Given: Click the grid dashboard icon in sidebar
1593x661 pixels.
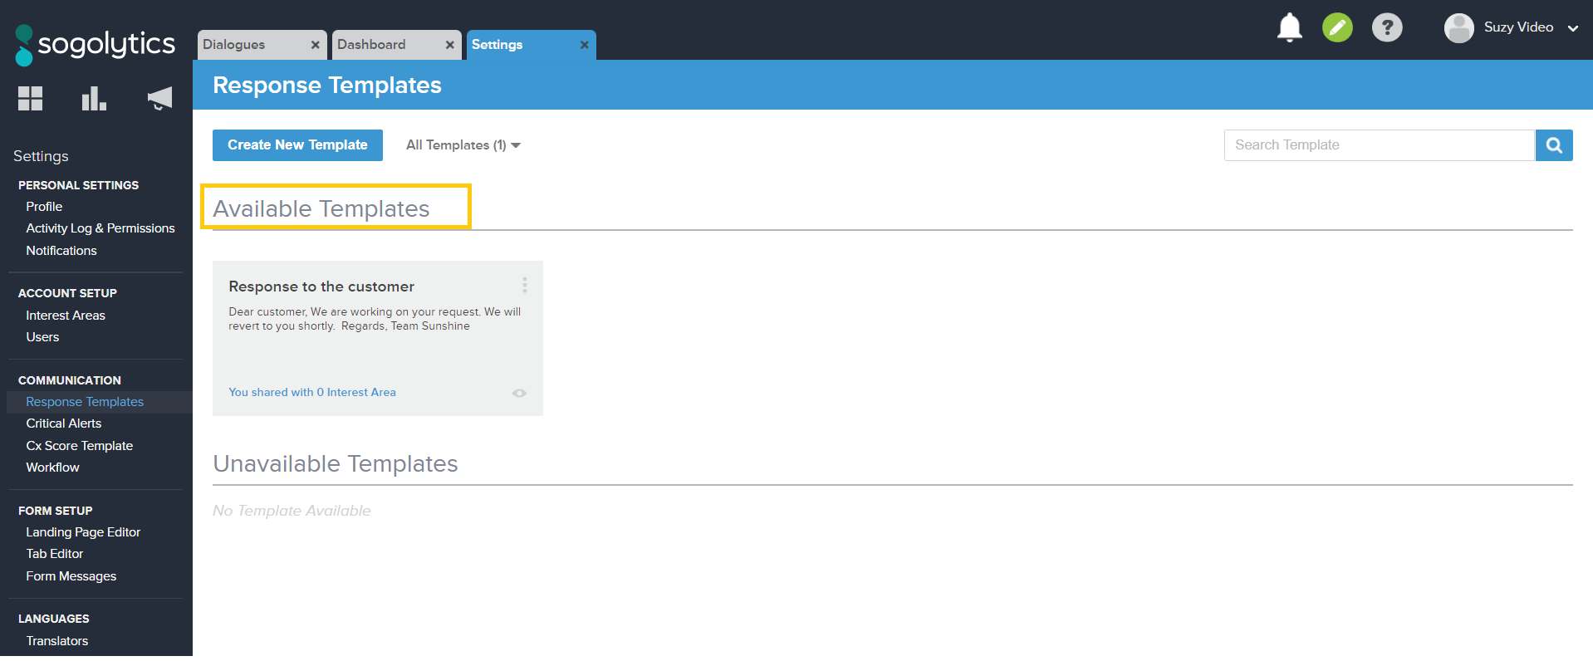Looking at the screenshot, I should [x=31, y=99].
